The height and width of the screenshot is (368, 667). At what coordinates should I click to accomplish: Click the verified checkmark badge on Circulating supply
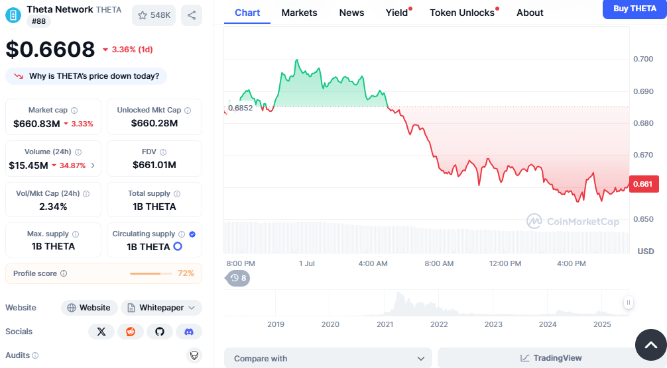click(x=192, y=234)
